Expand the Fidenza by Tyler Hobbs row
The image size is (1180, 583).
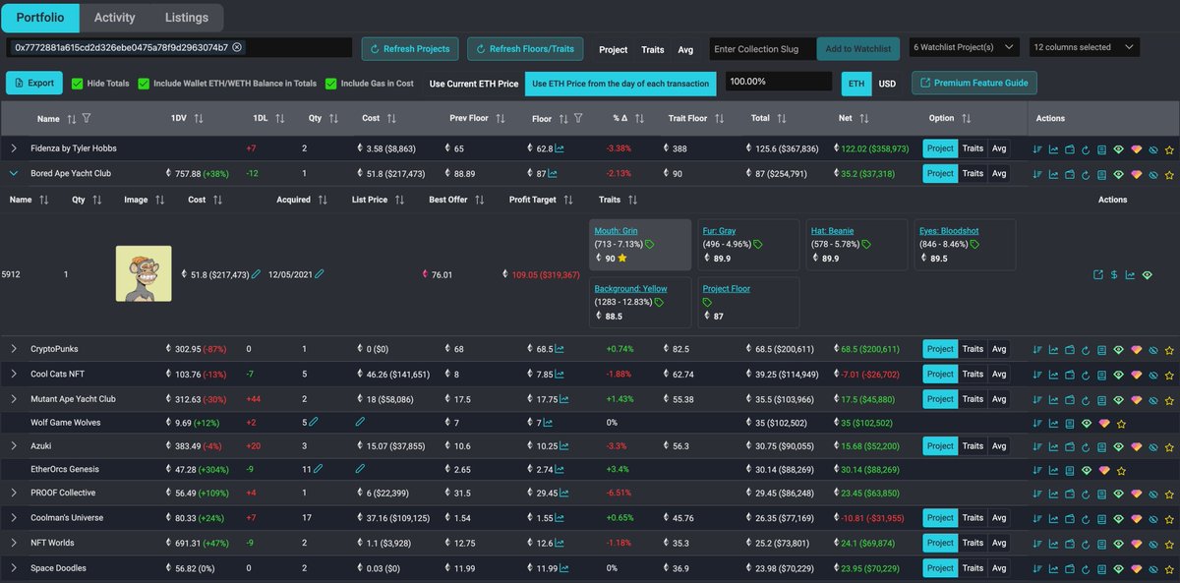pos(14,148)
